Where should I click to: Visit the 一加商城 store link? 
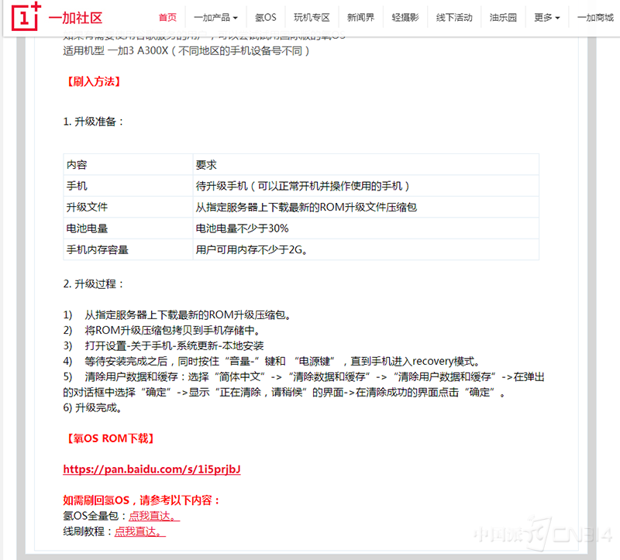click(595, 17)
